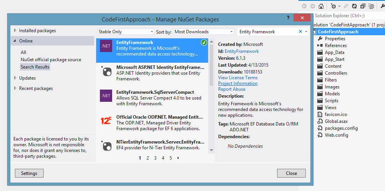Click the Show All Files icon
The height and width of the screenshot is (191, 385).
370,6
